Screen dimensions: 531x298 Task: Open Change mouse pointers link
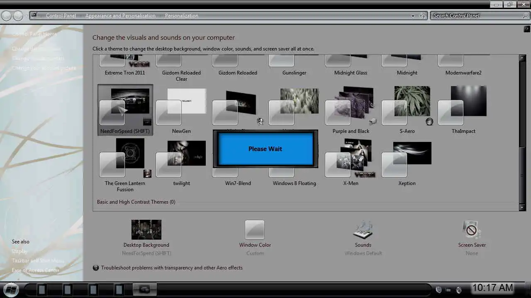click(38, 58)
